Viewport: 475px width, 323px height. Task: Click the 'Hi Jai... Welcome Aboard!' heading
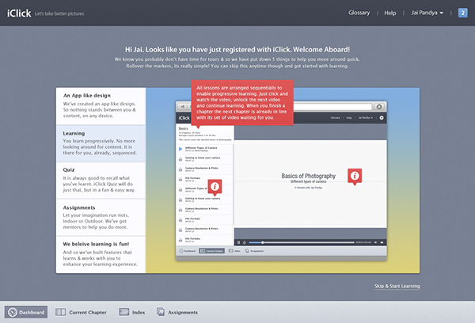237,50
